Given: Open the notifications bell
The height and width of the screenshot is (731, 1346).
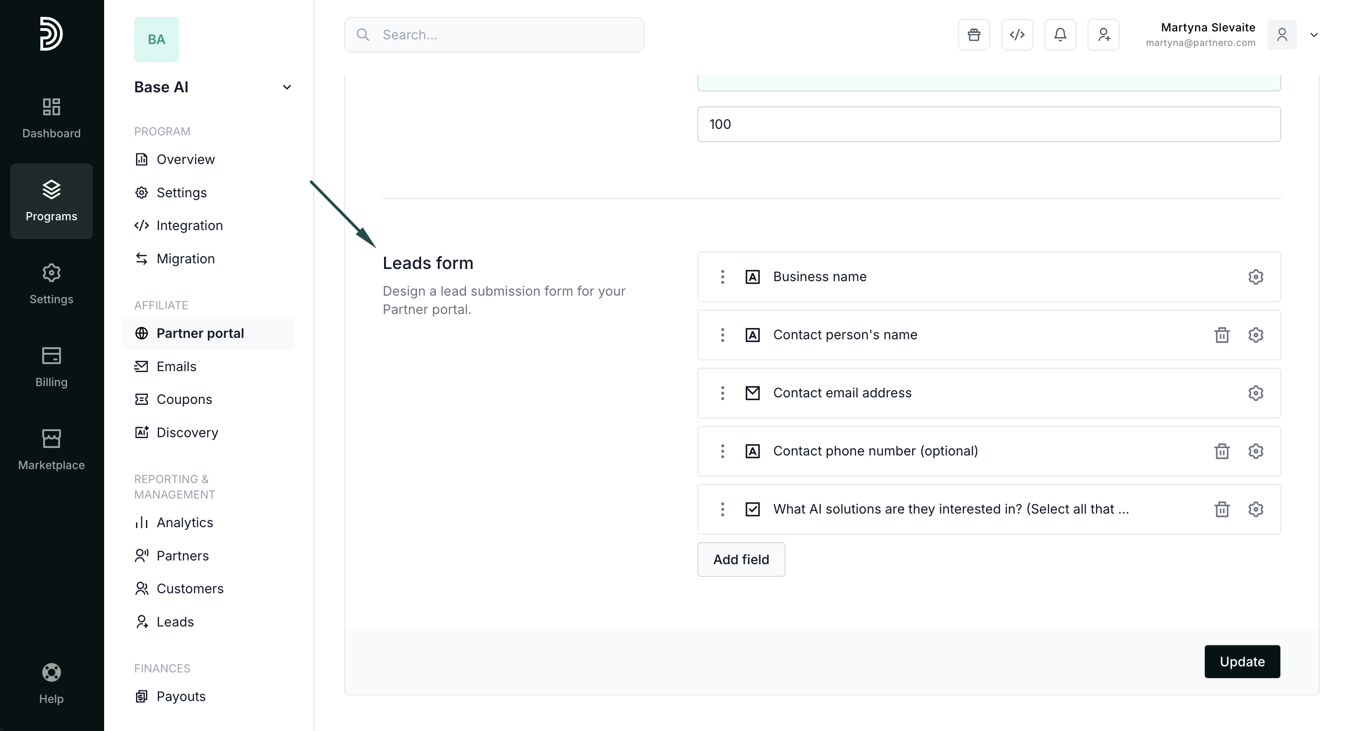Looking at the screenshot, I should tap(1059, 35).
